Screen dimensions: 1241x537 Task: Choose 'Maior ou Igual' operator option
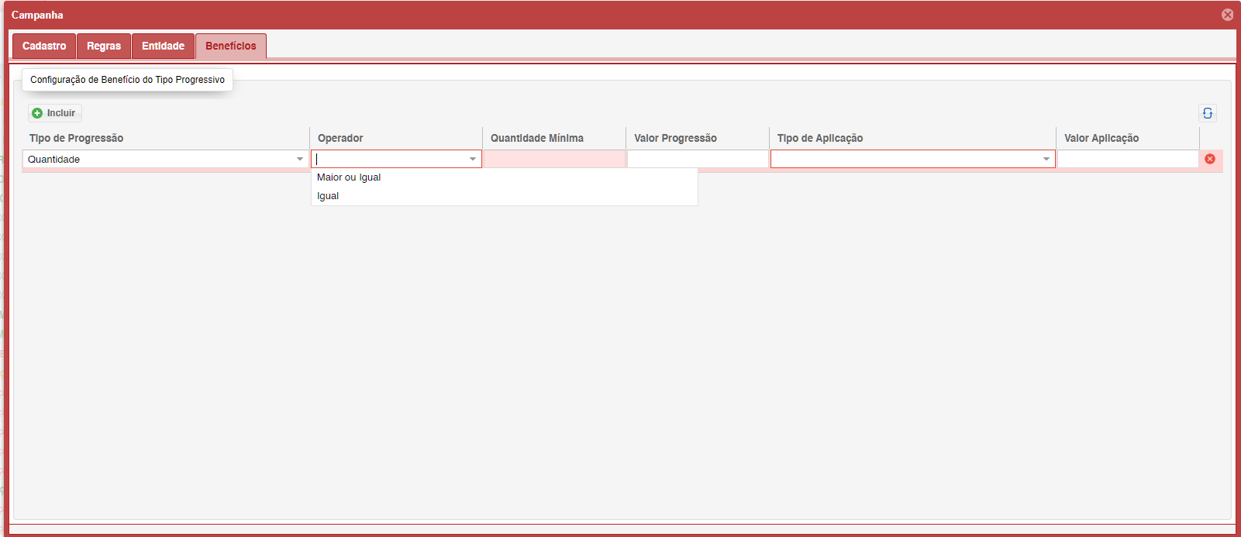click(x=349, y=177)
